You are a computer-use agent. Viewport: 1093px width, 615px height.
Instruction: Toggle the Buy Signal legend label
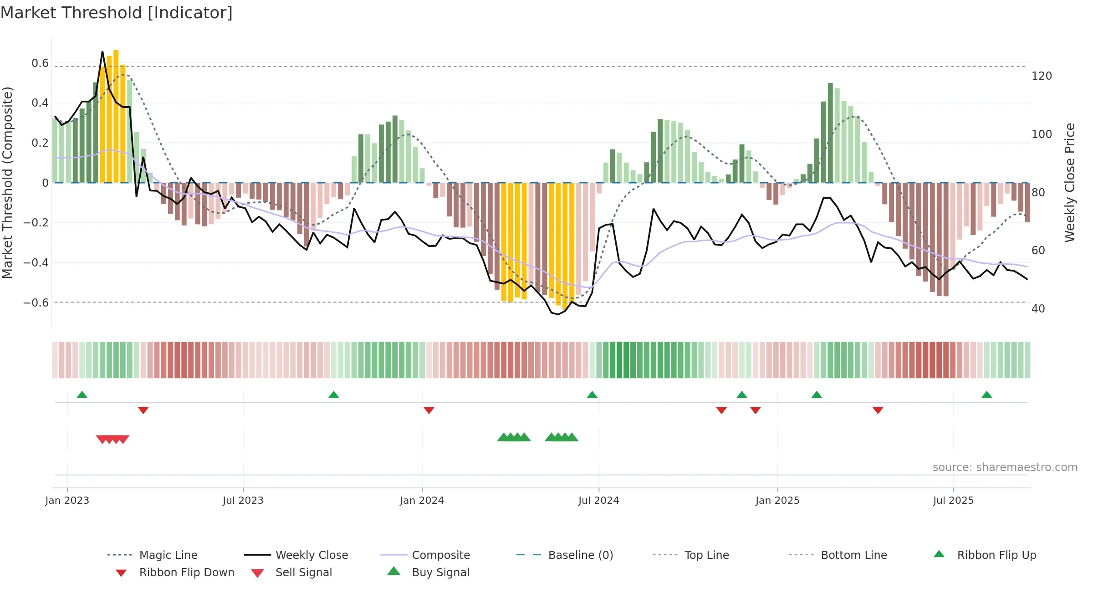pyautogui.click(x=441, y=572)
